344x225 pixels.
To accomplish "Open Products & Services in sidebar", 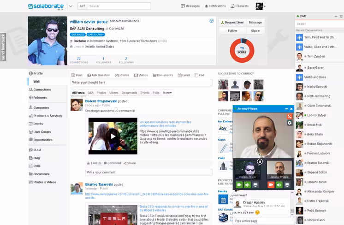I will click(x=45, y=116).
